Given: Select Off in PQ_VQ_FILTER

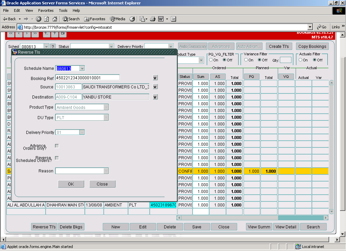Looking at the screenshot, I should coord(224,60).
